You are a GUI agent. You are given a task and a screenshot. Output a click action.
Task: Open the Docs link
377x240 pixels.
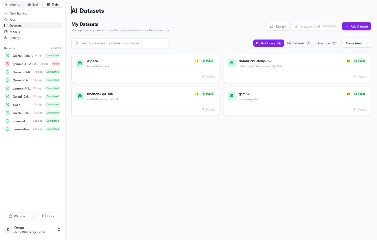click(48, 216)
